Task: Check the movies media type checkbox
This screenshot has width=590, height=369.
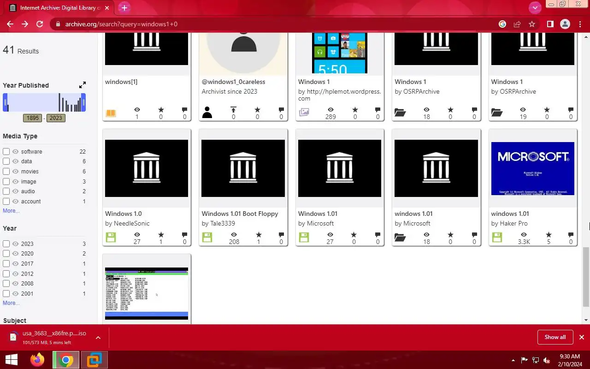Action: [6, 171]
